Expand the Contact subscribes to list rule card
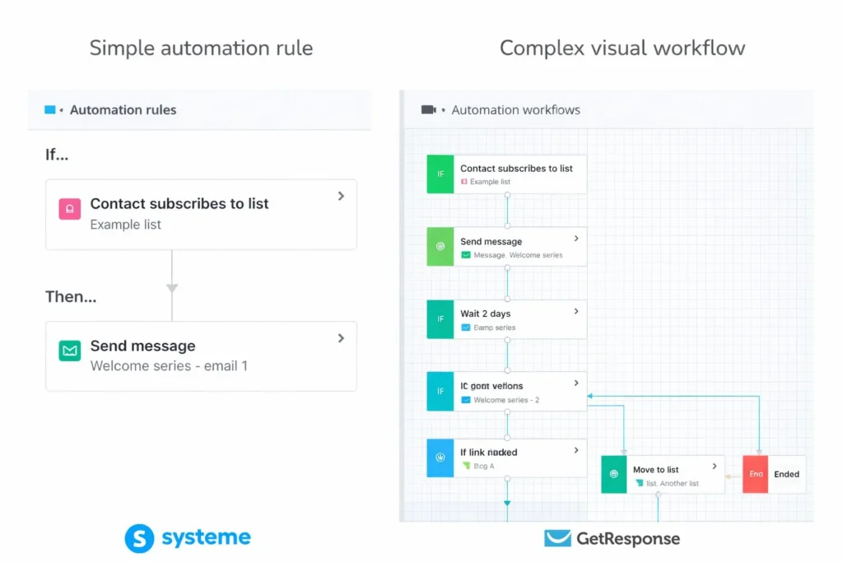Viewport: 843px width, 562px height. [340, 196]
